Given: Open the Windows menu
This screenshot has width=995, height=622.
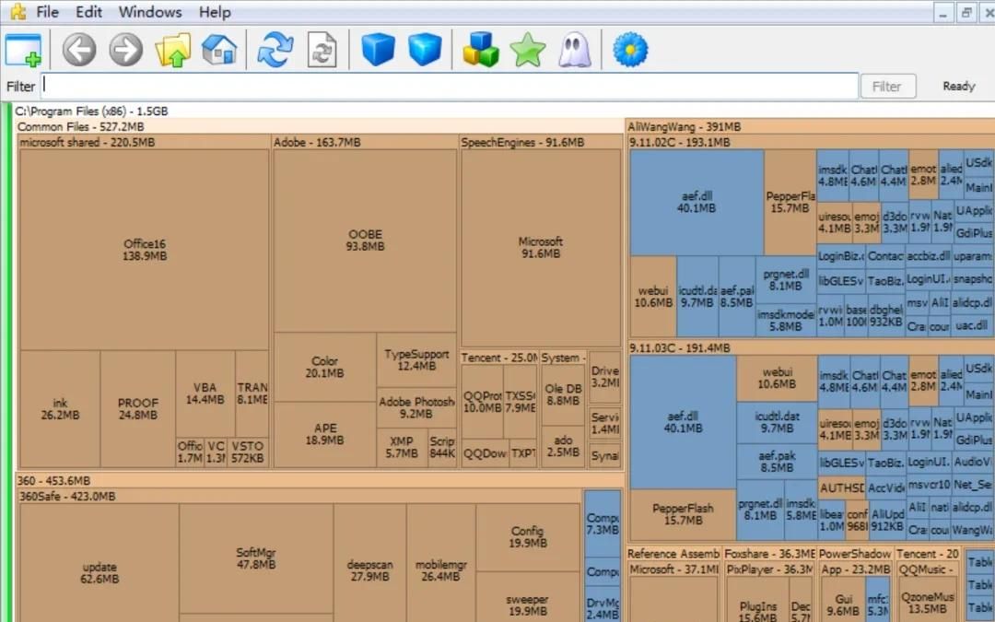Looking at the screenshot, I should pos(150,12).
